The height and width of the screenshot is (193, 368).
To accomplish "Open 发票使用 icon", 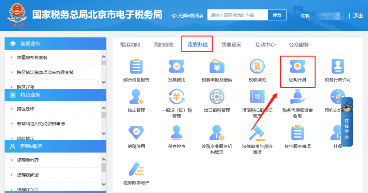I will [x=177, y=67].
